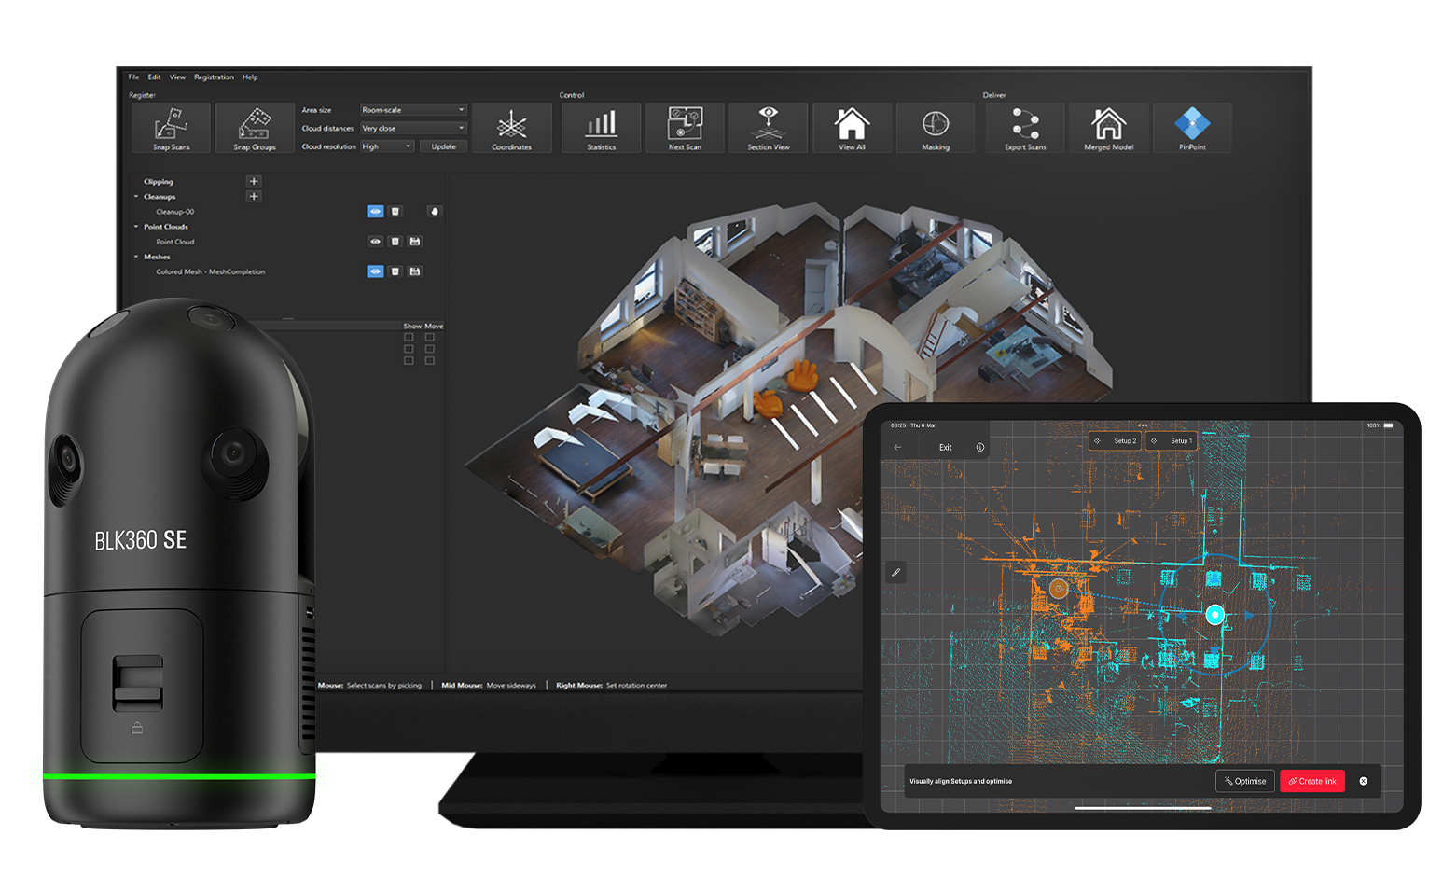Click the Update button
The width and height of the screenshot is (1429, 877).
tap(444, 146)
